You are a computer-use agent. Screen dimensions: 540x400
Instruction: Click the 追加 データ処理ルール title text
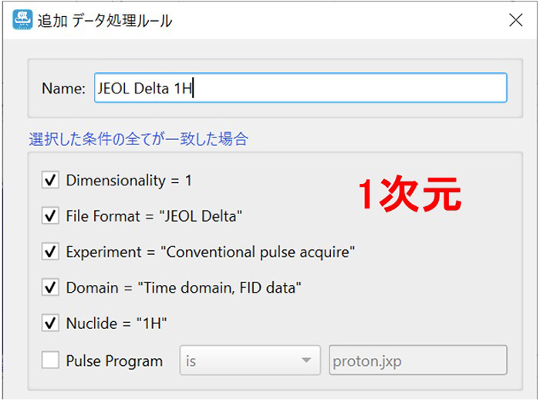pyautogui.click(x=105, y=20)
